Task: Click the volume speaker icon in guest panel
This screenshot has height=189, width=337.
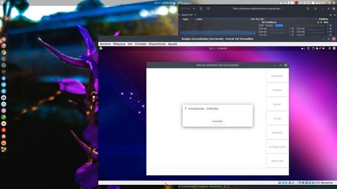Action: click(324, 48)
